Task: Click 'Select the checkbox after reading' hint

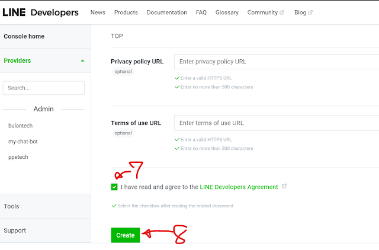Action: [175, 206]
